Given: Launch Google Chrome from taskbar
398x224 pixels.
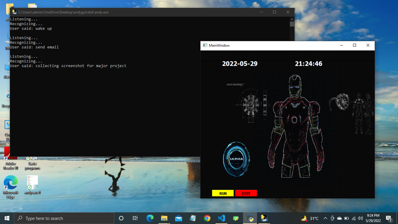Looking at the screenshot, I should [x=207, y=218].
